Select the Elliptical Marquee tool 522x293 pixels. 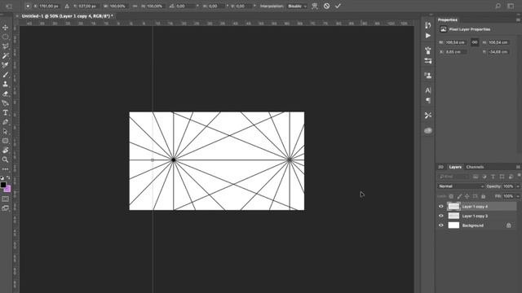(x=6, y=37)
